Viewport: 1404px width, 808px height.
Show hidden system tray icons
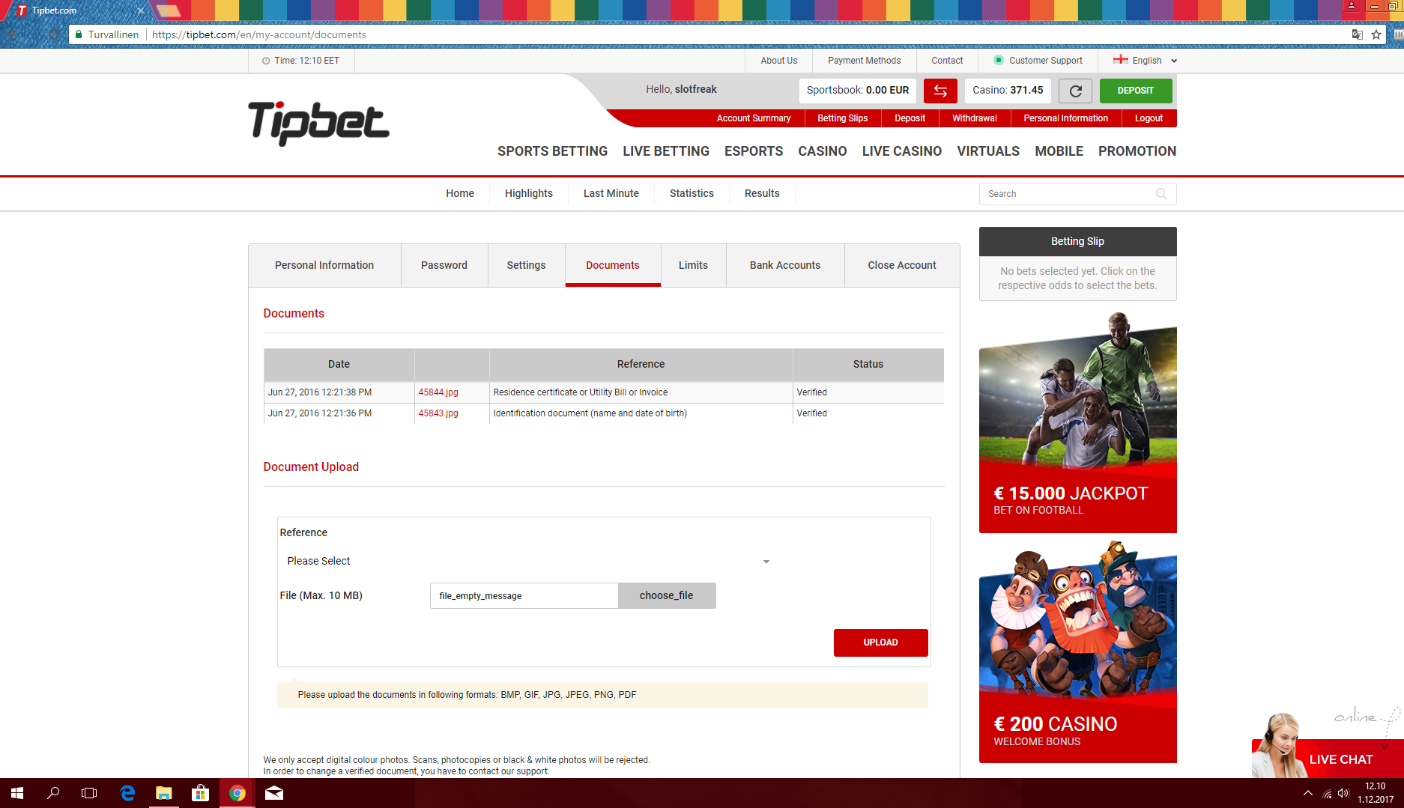tap(1308, 794)
